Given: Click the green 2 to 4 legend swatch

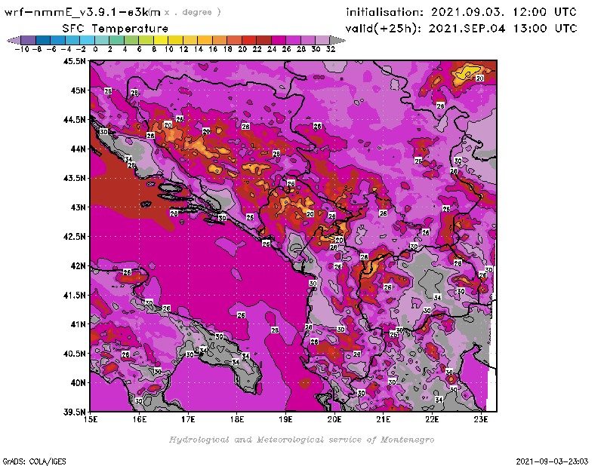Looking at the screenshot, I should pos(117,40).
